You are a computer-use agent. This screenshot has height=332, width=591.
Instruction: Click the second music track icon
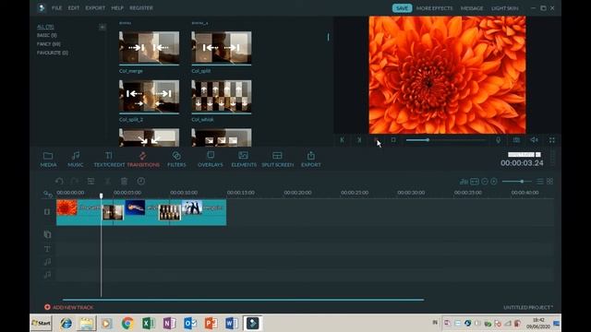(x=47, y=275)
